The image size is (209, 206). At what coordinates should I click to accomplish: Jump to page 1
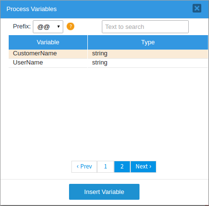106,167
